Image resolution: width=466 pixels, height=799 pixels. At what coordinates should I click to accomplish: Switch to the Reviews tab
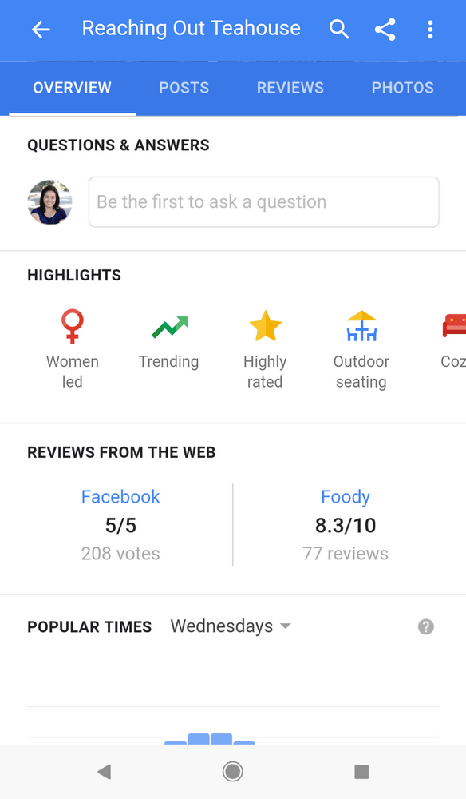tap(290, 88)
